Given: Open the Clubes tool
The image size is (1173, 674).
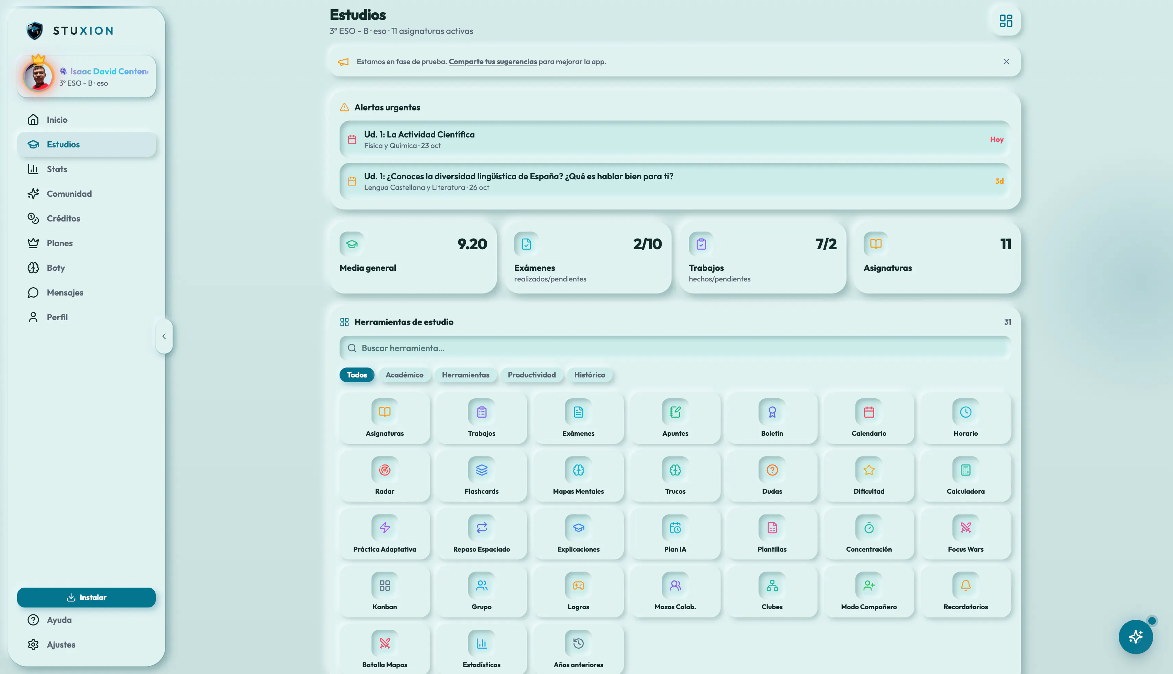Looking at the screenshot, I should click(x=772, y=592).
